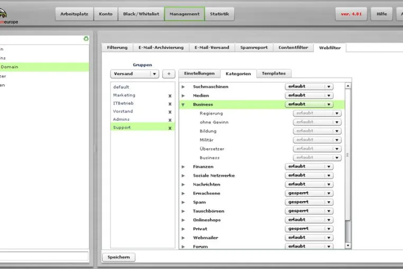Open Webmailer permission dropdown

(x=309, y=238)
